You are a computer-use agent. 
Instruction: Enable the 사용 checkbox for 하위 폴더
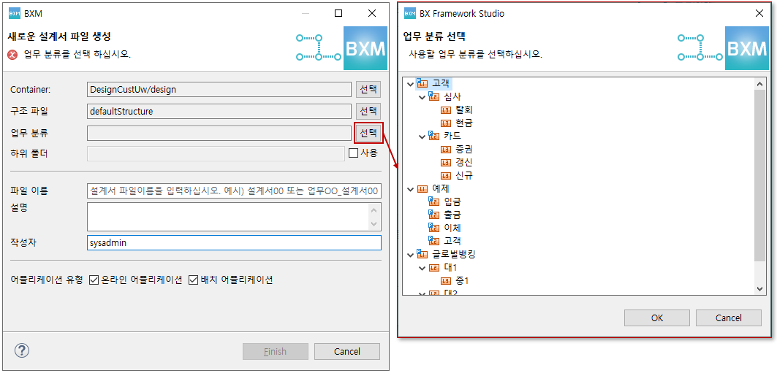[x=353, y=153]
